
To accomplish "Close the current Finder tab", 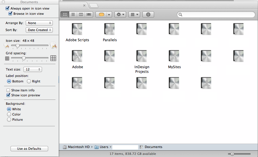I will point(84,6).
